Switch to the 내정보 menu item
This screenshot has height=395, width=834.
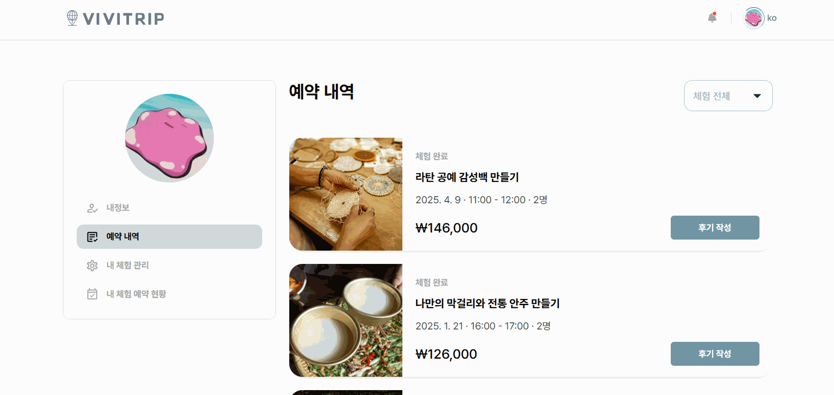(x=118, y=208)
